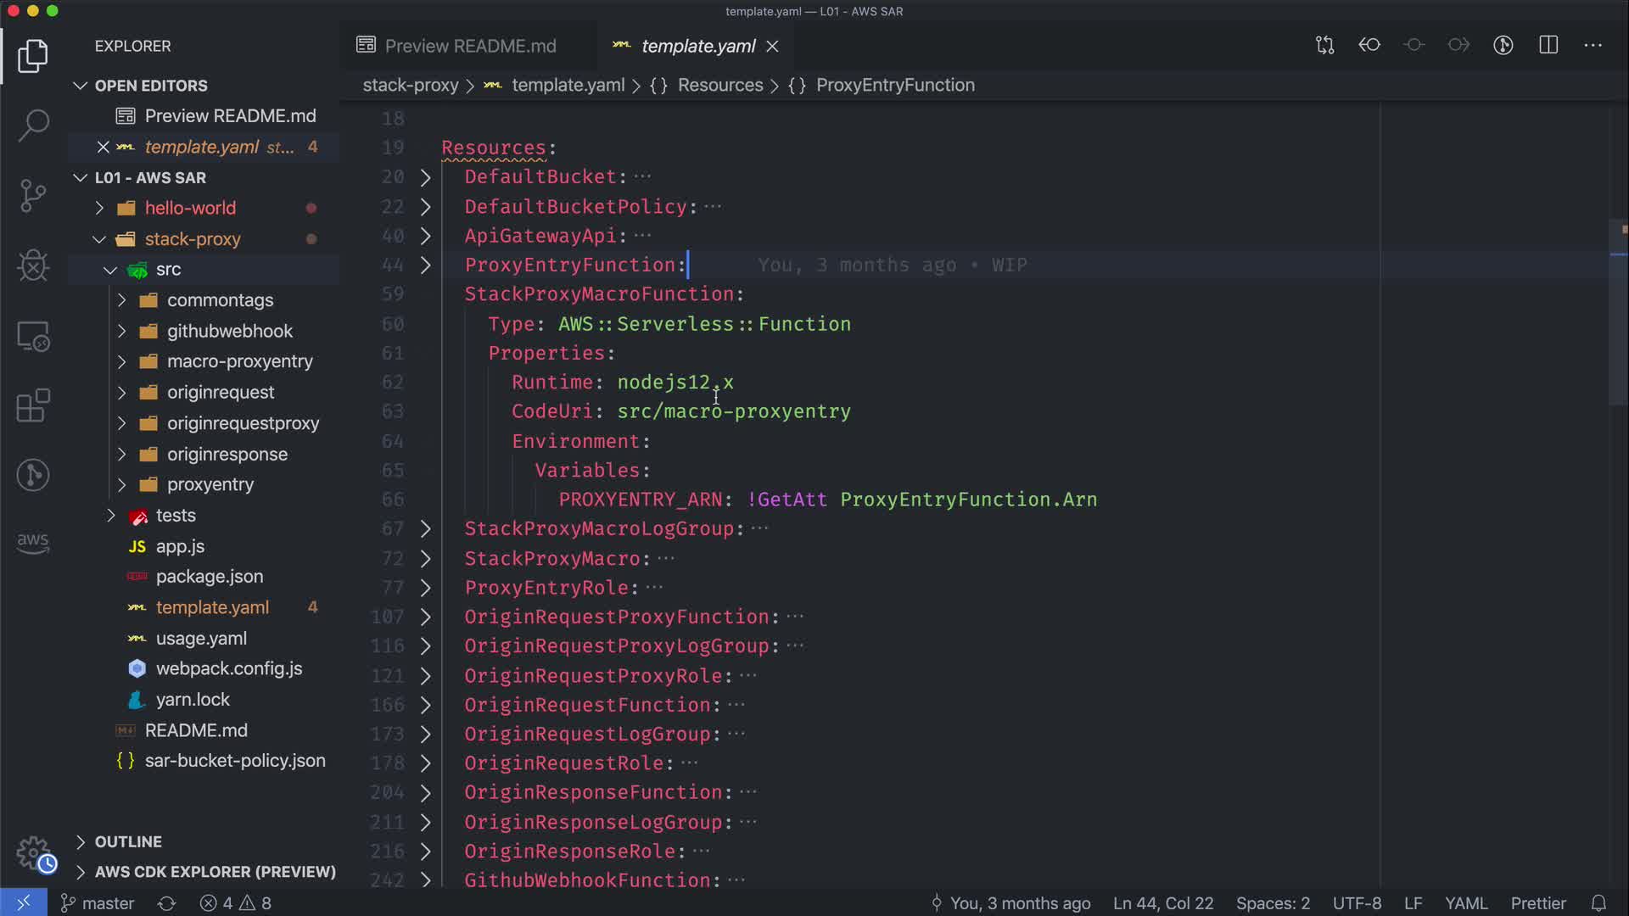1629x916 pixels.
Task: Open the Search view in activity bar
Action: pos(33,126)
